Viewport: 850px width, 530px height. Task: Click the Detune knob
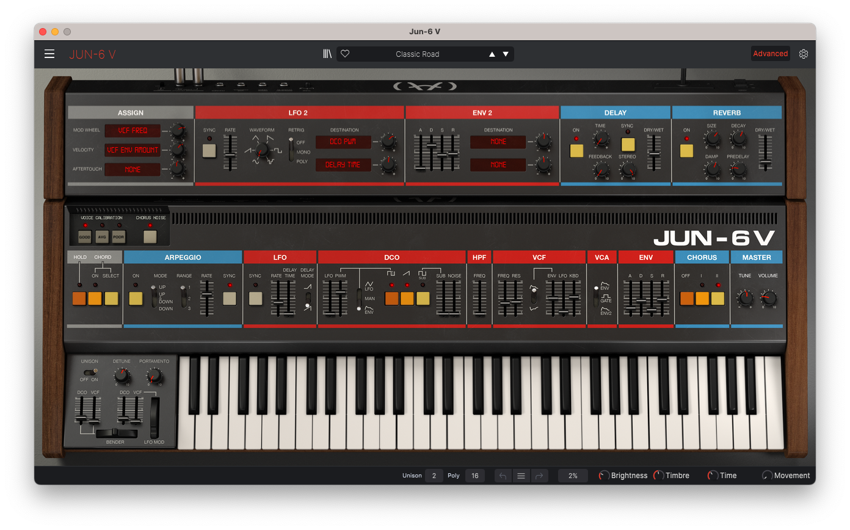click(122, 375)
